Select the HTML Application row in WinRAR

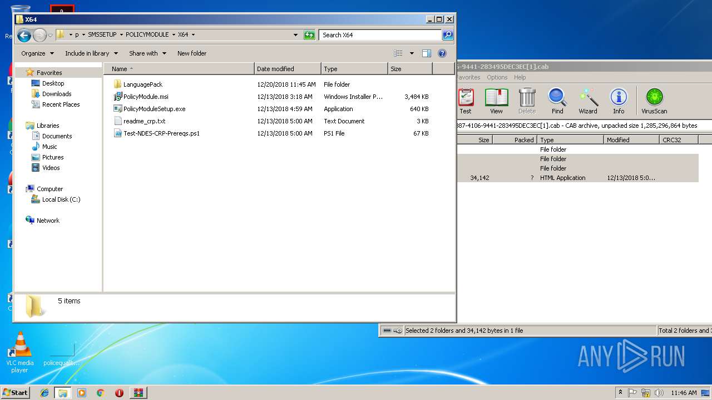tap(577, 178)
